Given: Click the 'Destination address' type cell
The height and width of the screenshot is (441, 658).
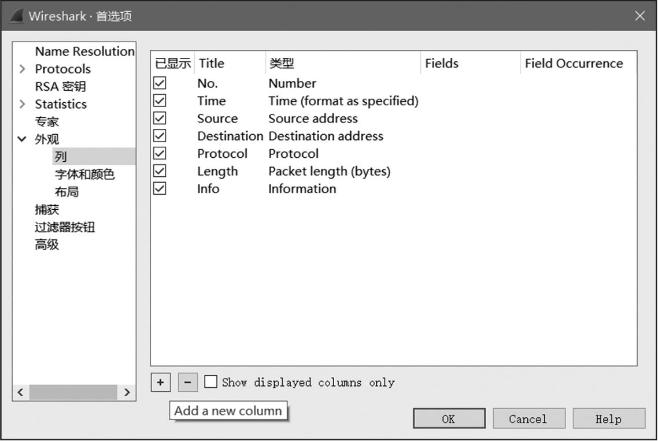Looking at the screenshot, I should click(326, 136).
